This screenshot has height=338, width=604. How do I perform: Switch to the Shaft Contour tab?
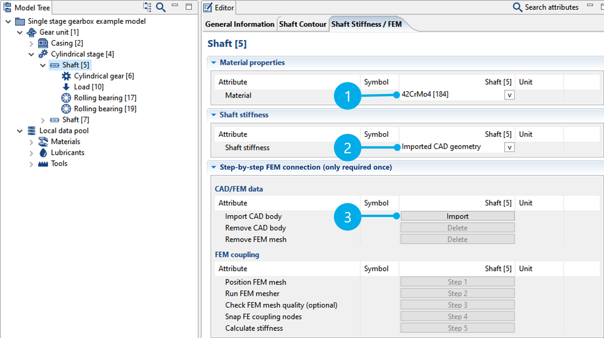tap(303, 24)
